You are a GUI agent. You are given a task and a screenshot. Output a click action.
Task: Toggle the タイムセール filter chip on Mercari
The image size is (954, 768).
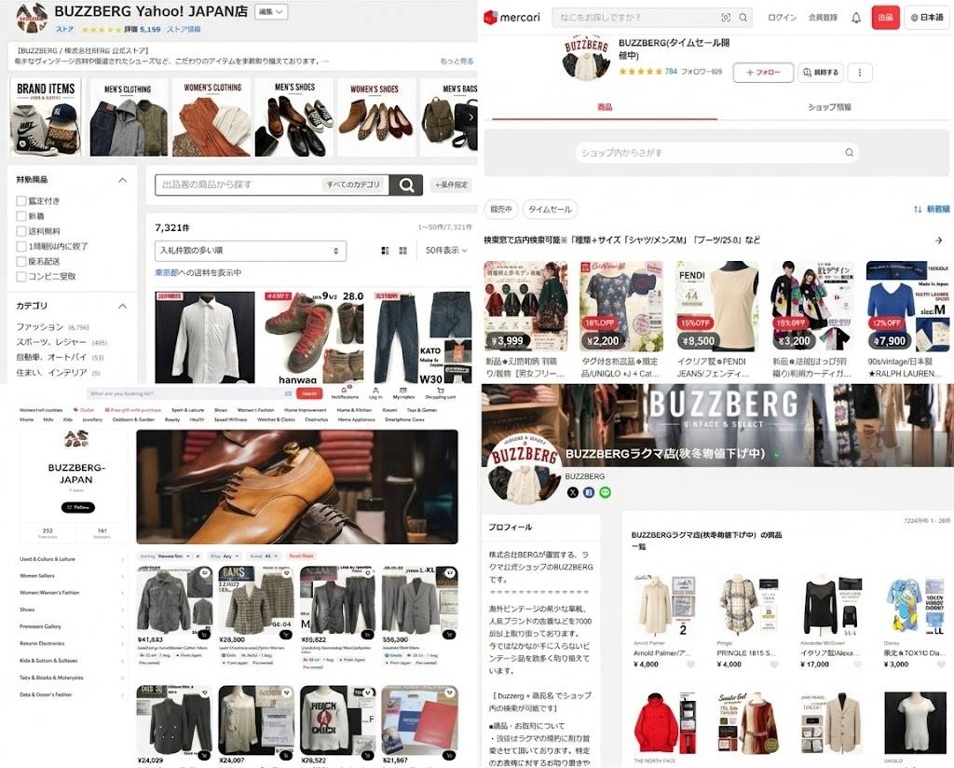(550, 210)
